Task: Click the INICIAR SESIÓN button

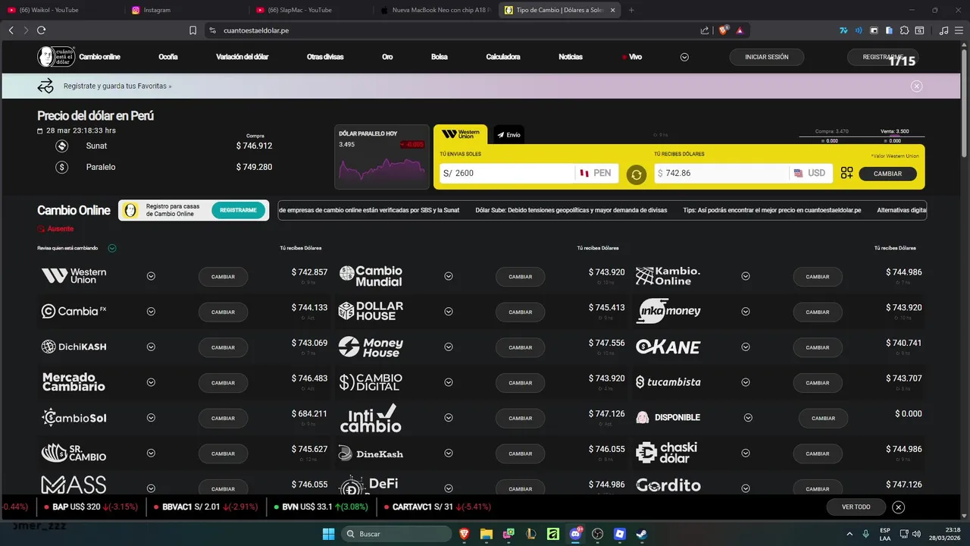Action: click(x=767, y=57)
